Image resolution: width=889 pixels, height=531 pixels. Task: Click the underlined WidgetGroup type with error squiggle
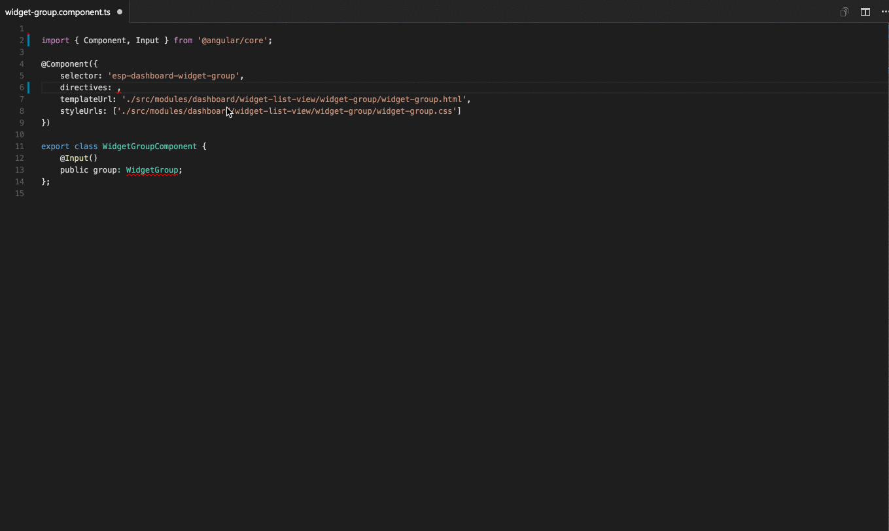(152, 169)
